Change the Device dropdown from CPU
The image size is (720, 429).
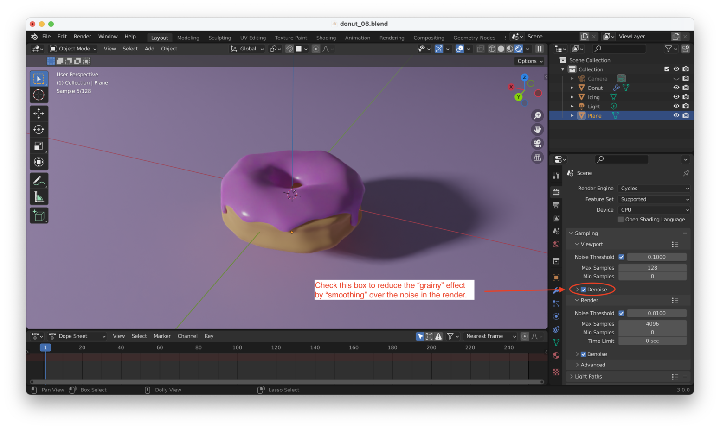[653, 209]
